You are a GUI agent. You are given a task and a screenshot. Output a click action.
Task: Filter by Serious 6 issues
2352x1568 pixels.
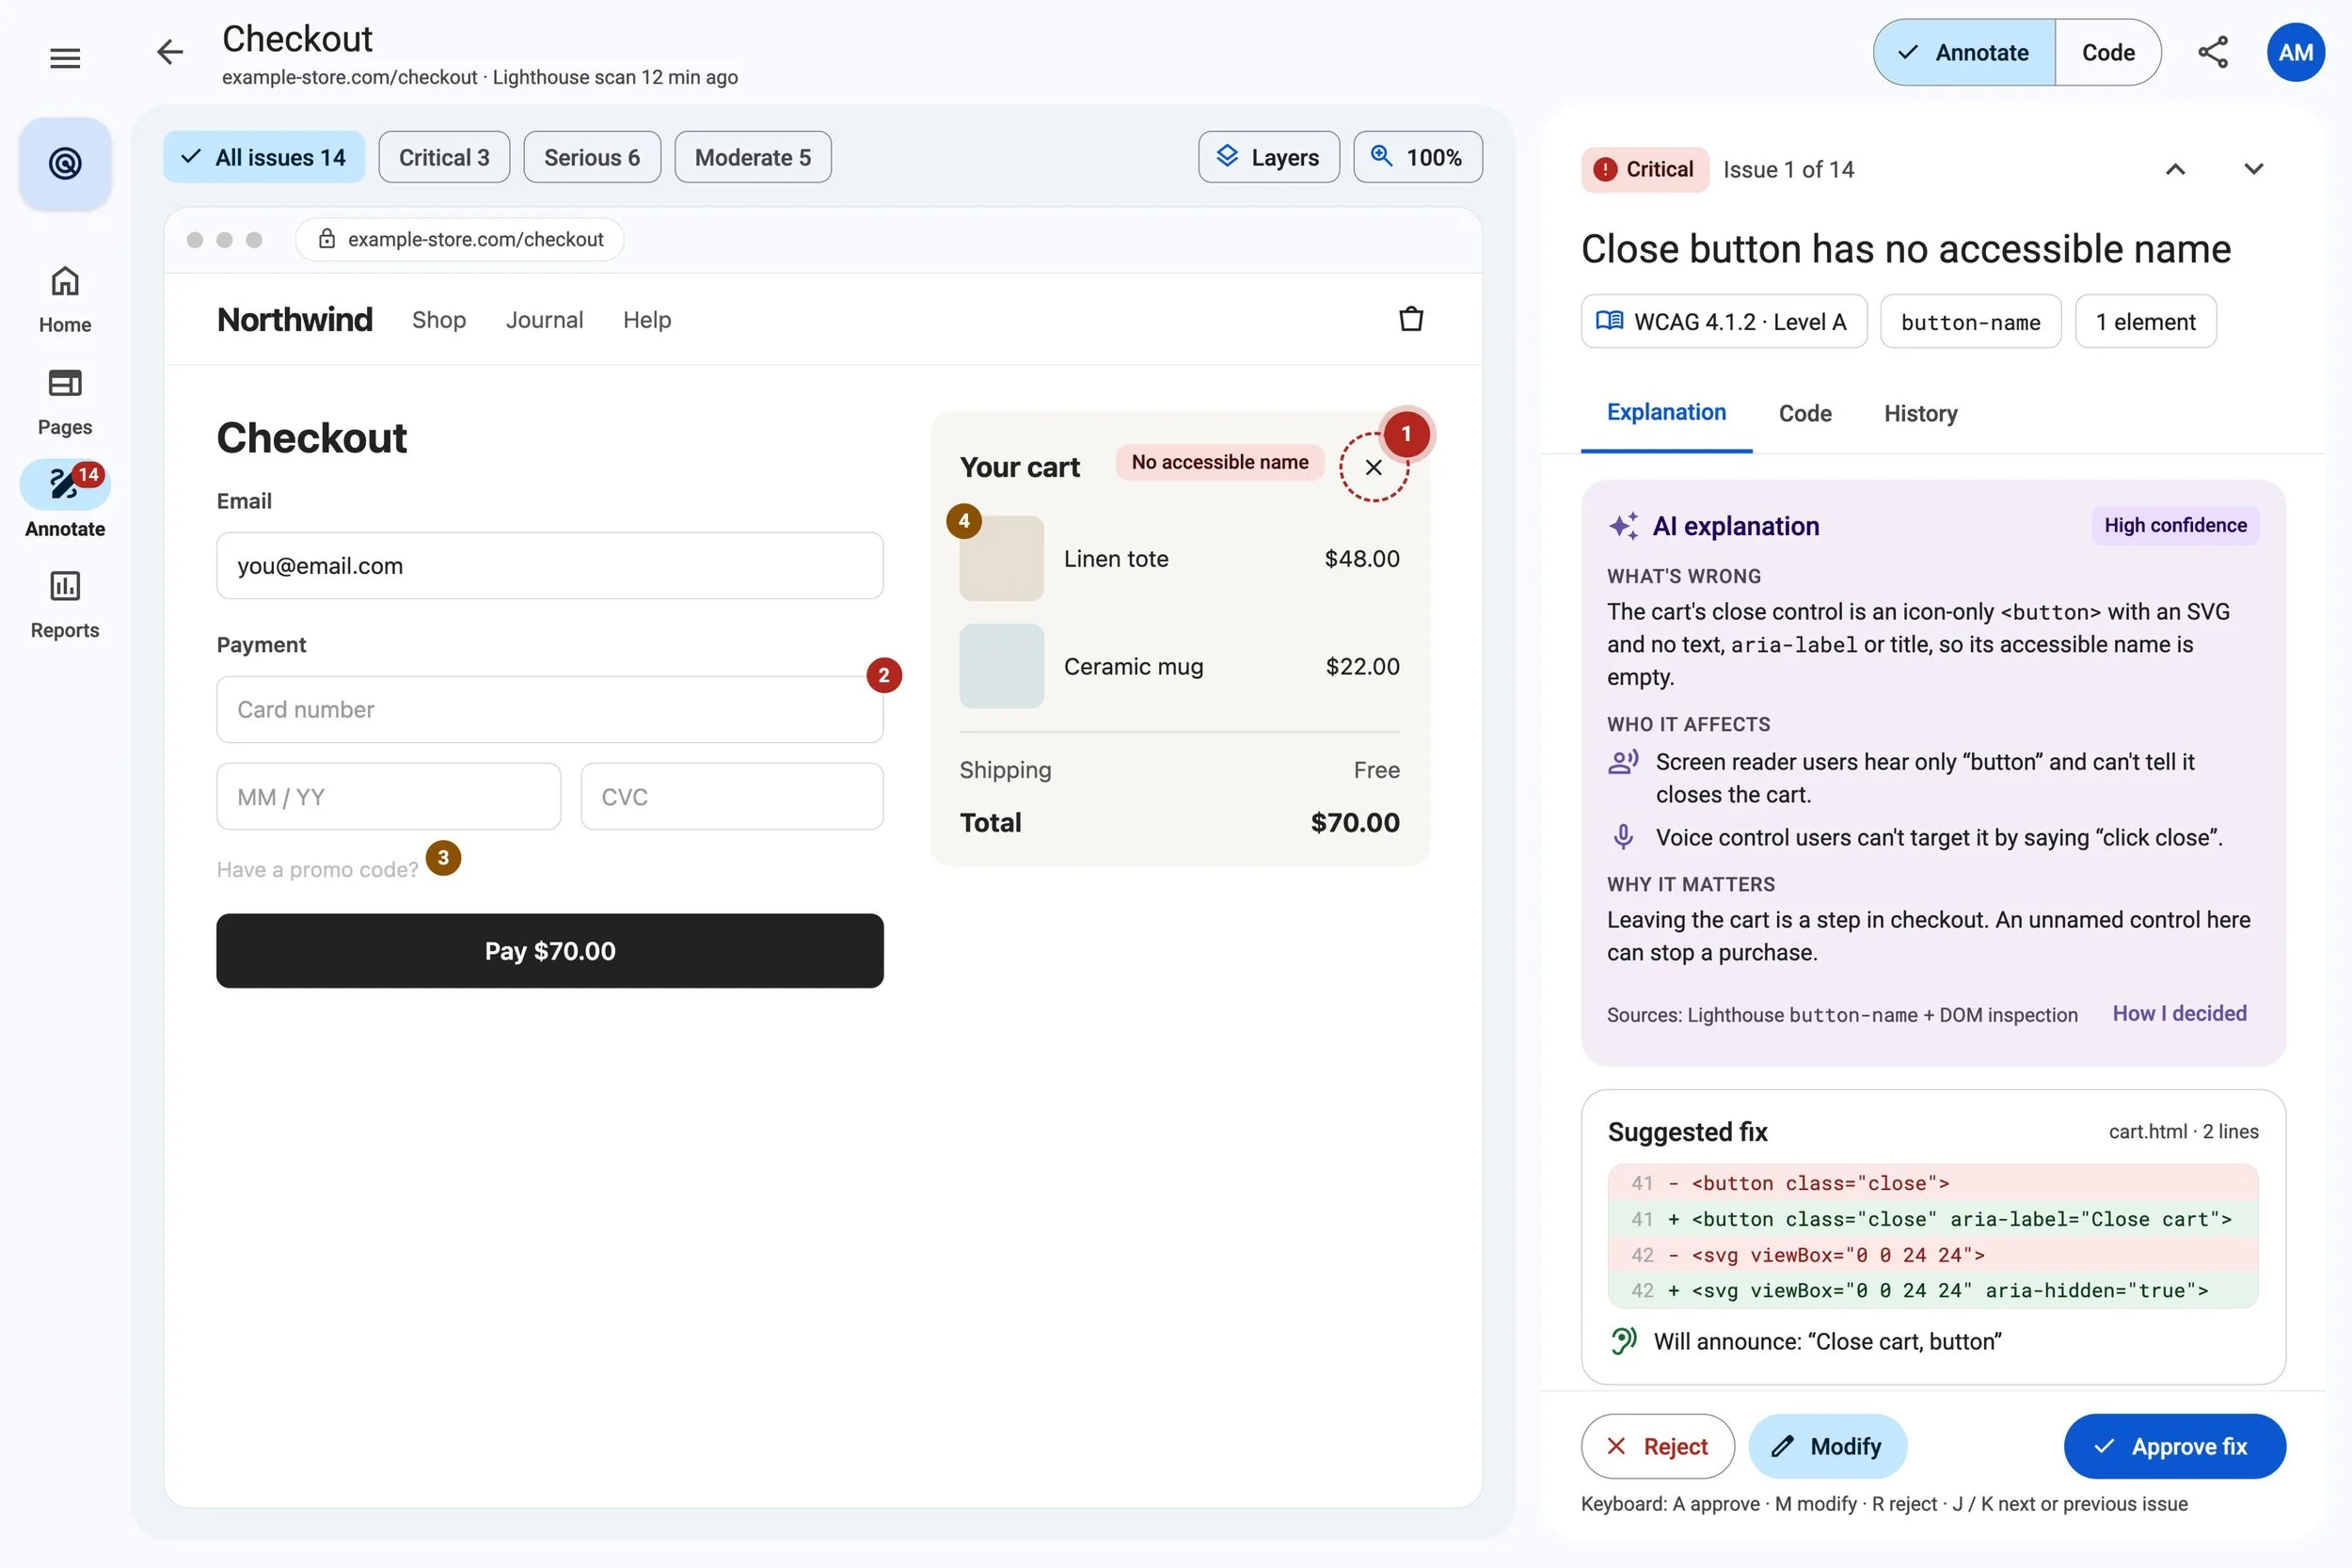[x=592, y=157]
